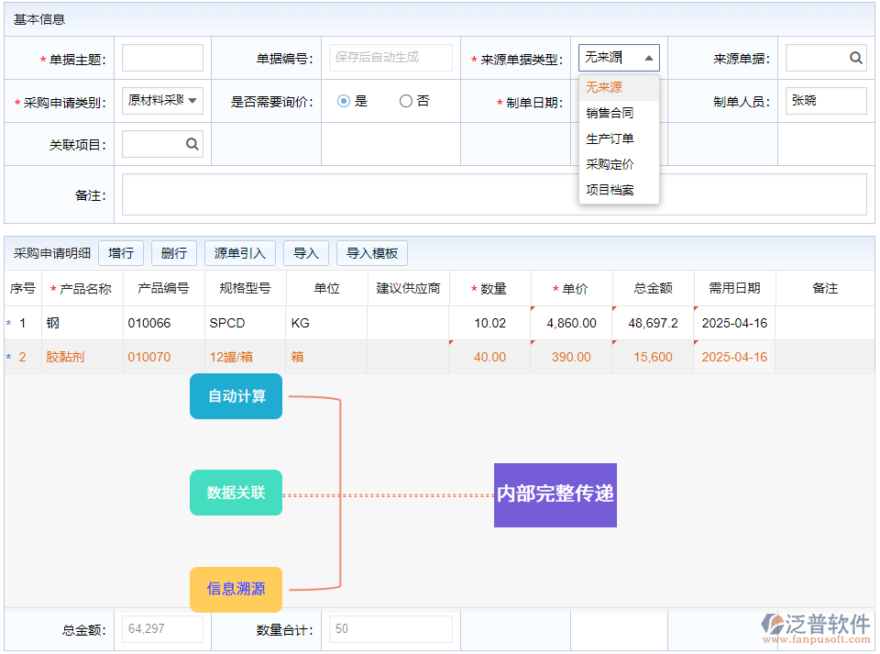Screen dimensions: 880x654
Task: Click the 自动计算 diagram node
Action: 236,396
